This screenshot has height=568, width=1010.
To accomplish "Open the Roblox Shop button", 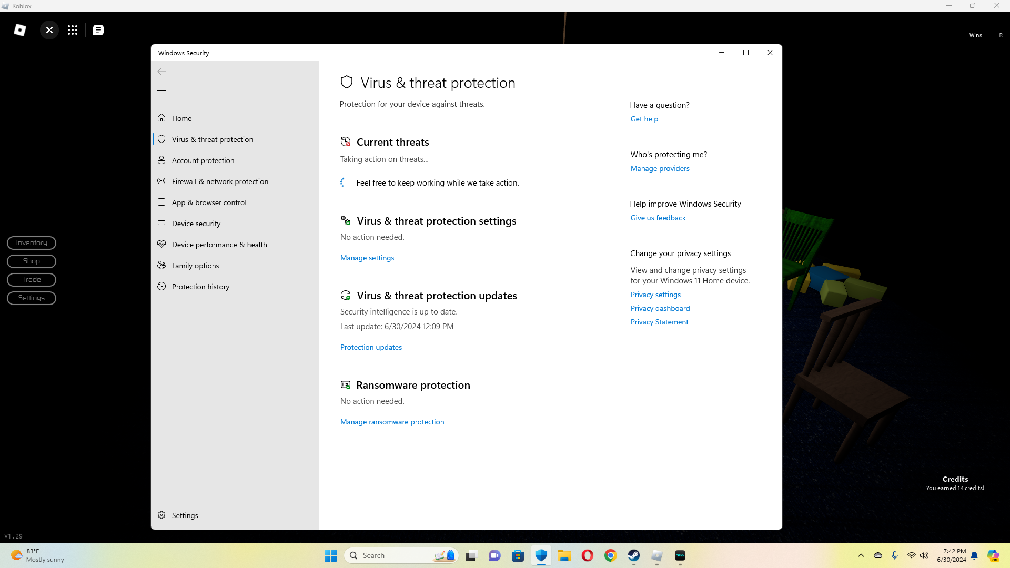I will [32, 261].
